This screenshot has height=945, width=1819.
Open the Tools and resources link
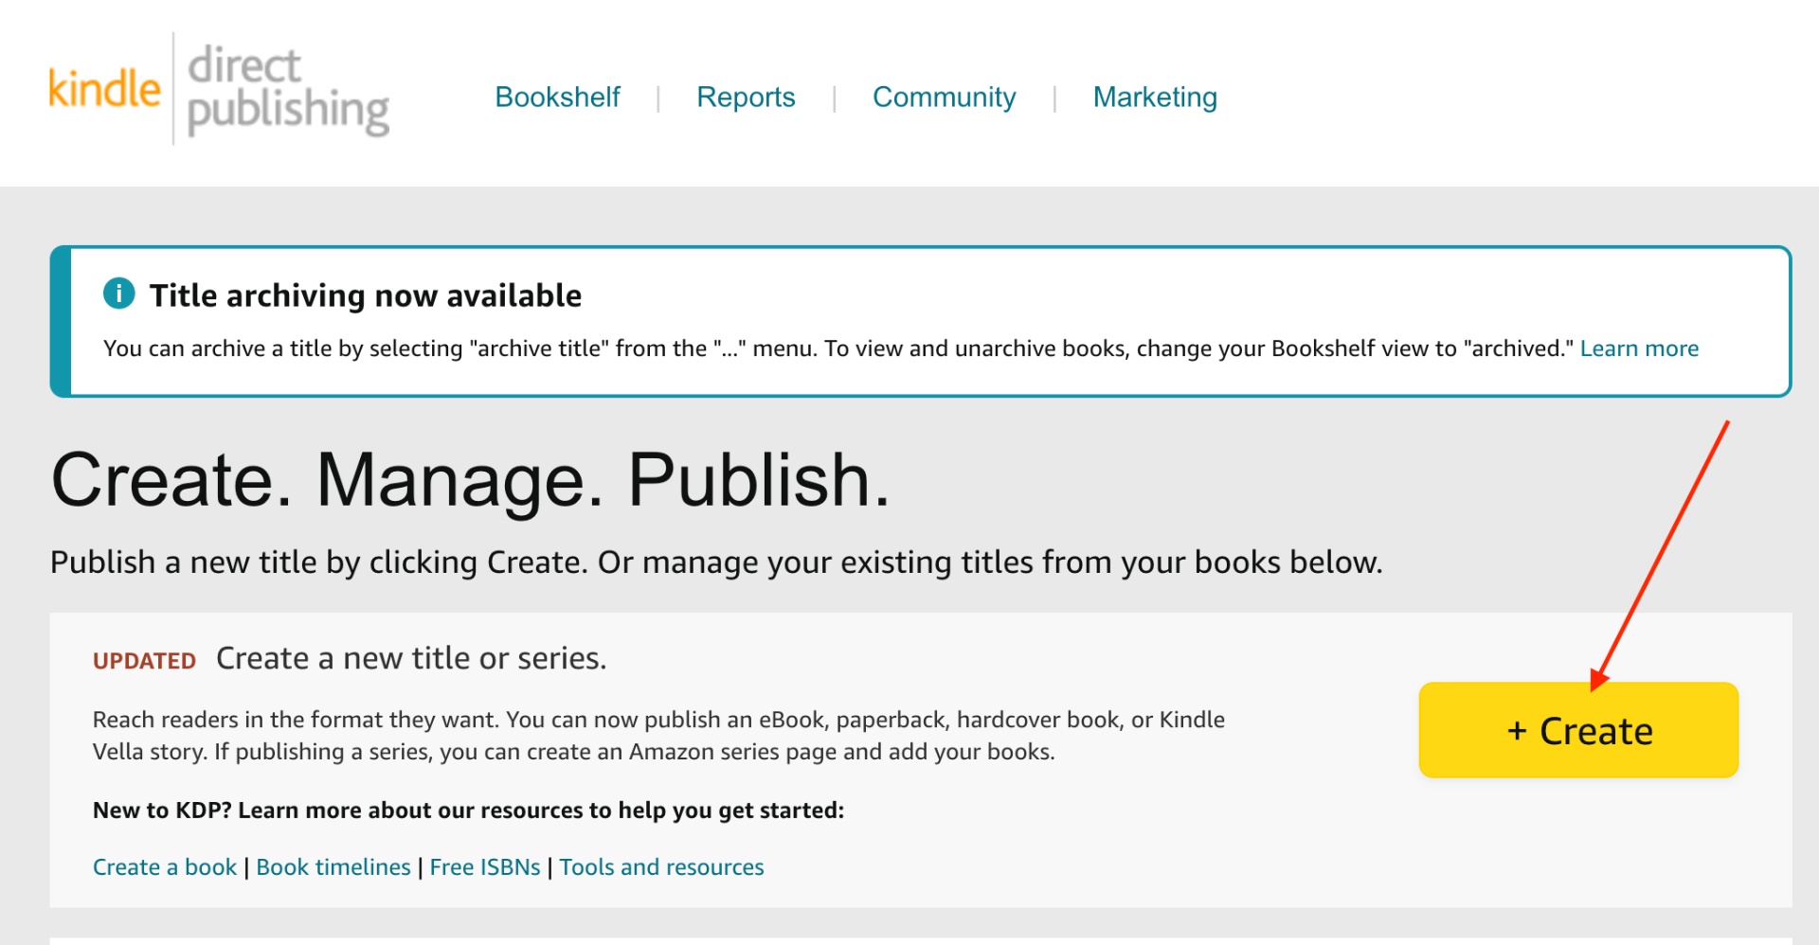pyautogui.click(x=661, y=866)
